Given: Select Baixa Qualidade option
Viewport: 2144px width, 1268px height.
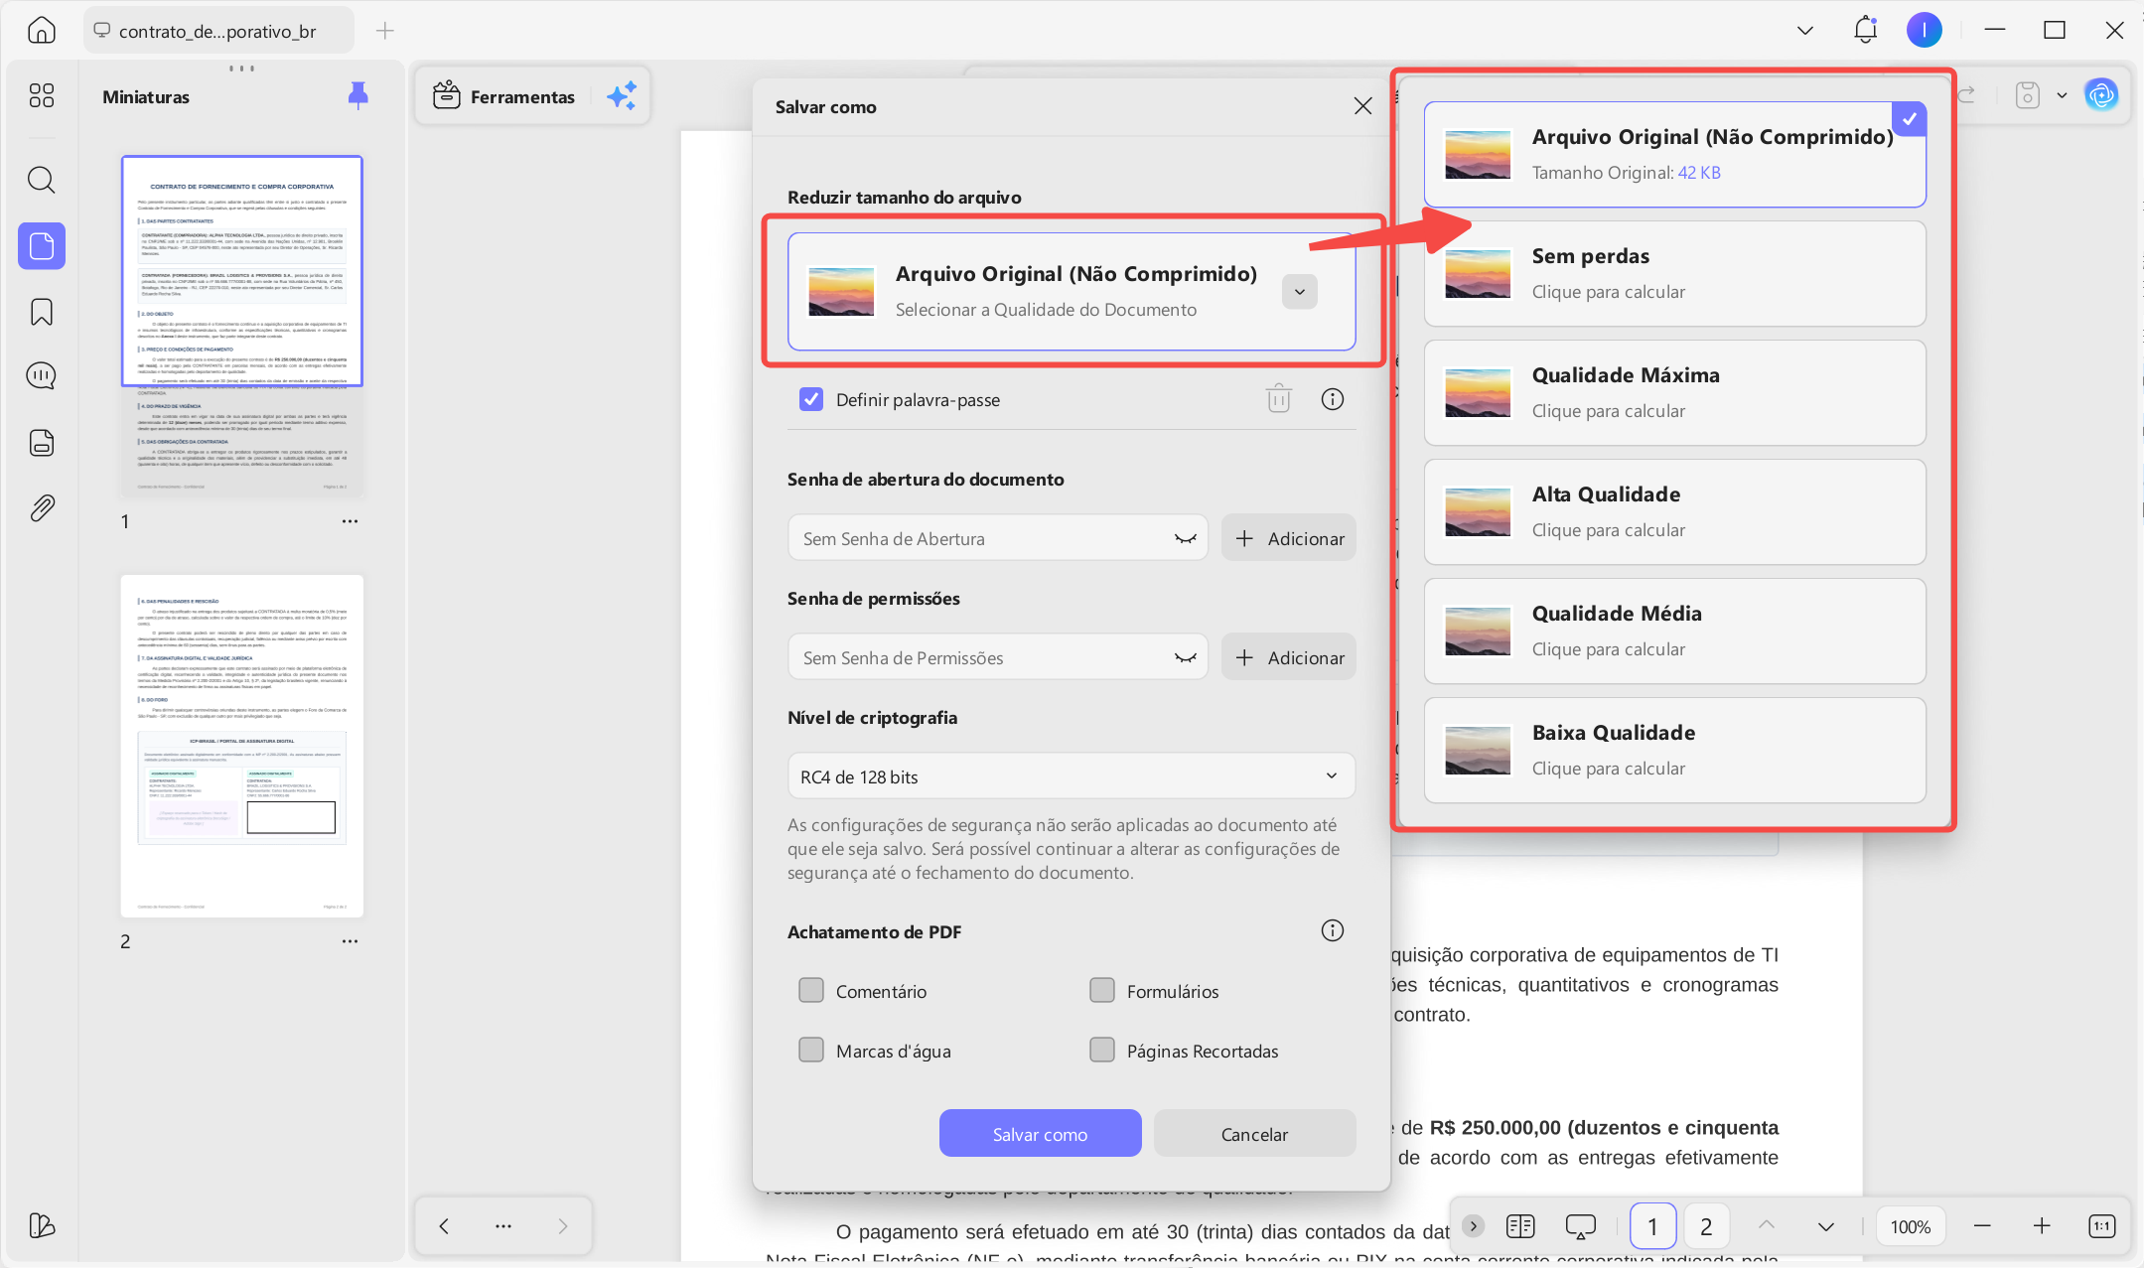Looking at the screenshot, I should pyautogui.click(x=1674, y=750).
